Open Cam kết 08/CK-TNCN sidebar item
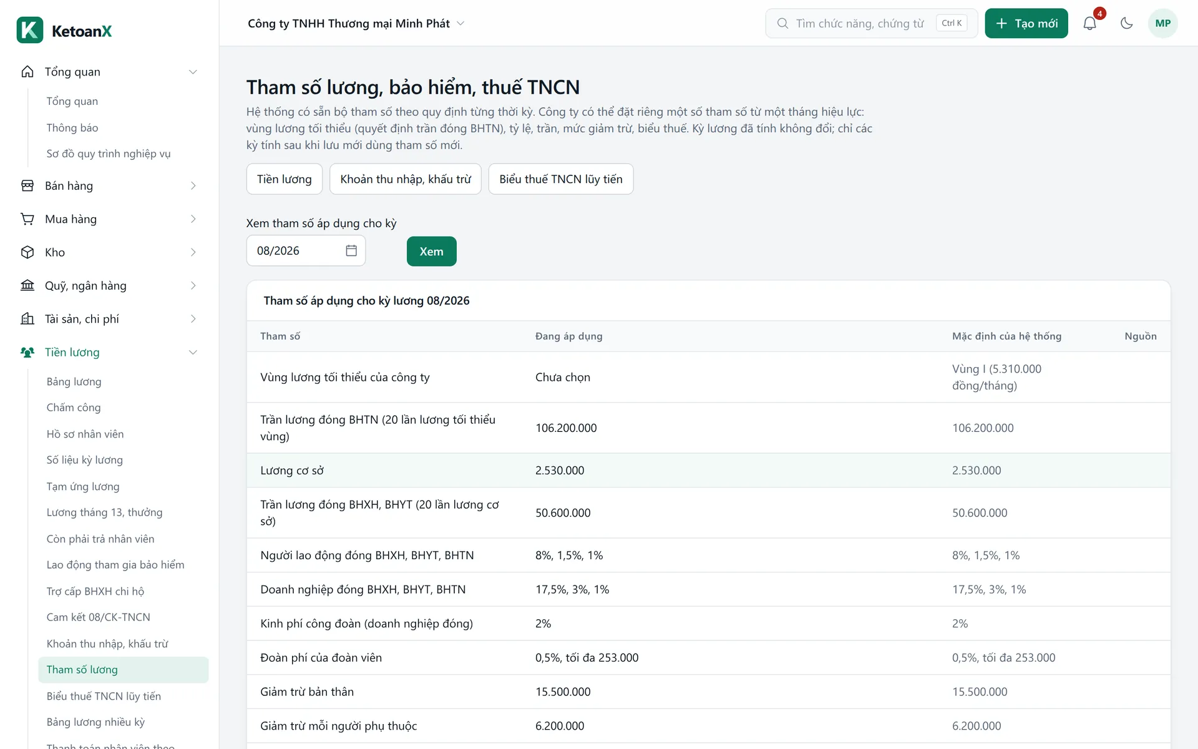 point(98,617)
